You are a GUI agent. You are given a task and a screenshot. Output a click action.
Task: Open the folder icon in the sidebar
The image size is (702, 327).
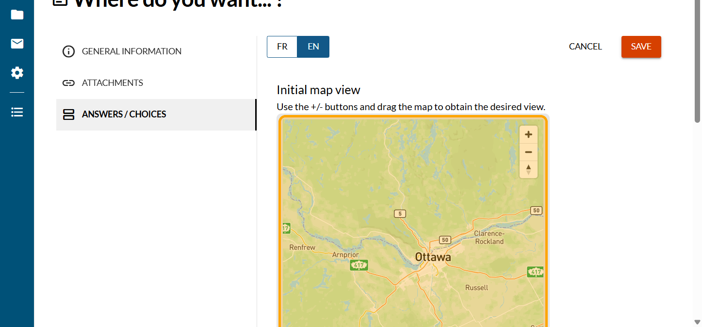click(x=17, y=15)
